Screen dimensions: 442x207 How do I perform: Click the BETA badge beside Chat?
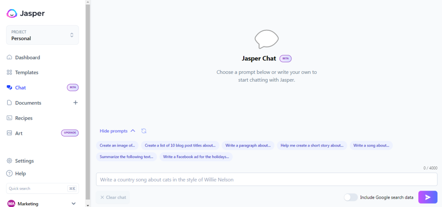pyautogui.click(x=73, y=88)
